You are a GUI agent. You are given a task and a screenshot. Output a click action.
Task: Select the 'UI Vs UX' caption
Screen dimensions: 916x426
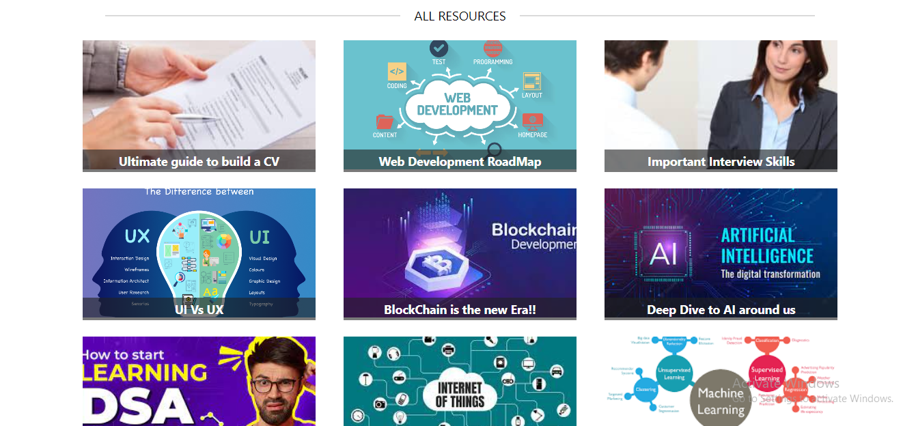[199, 310]
